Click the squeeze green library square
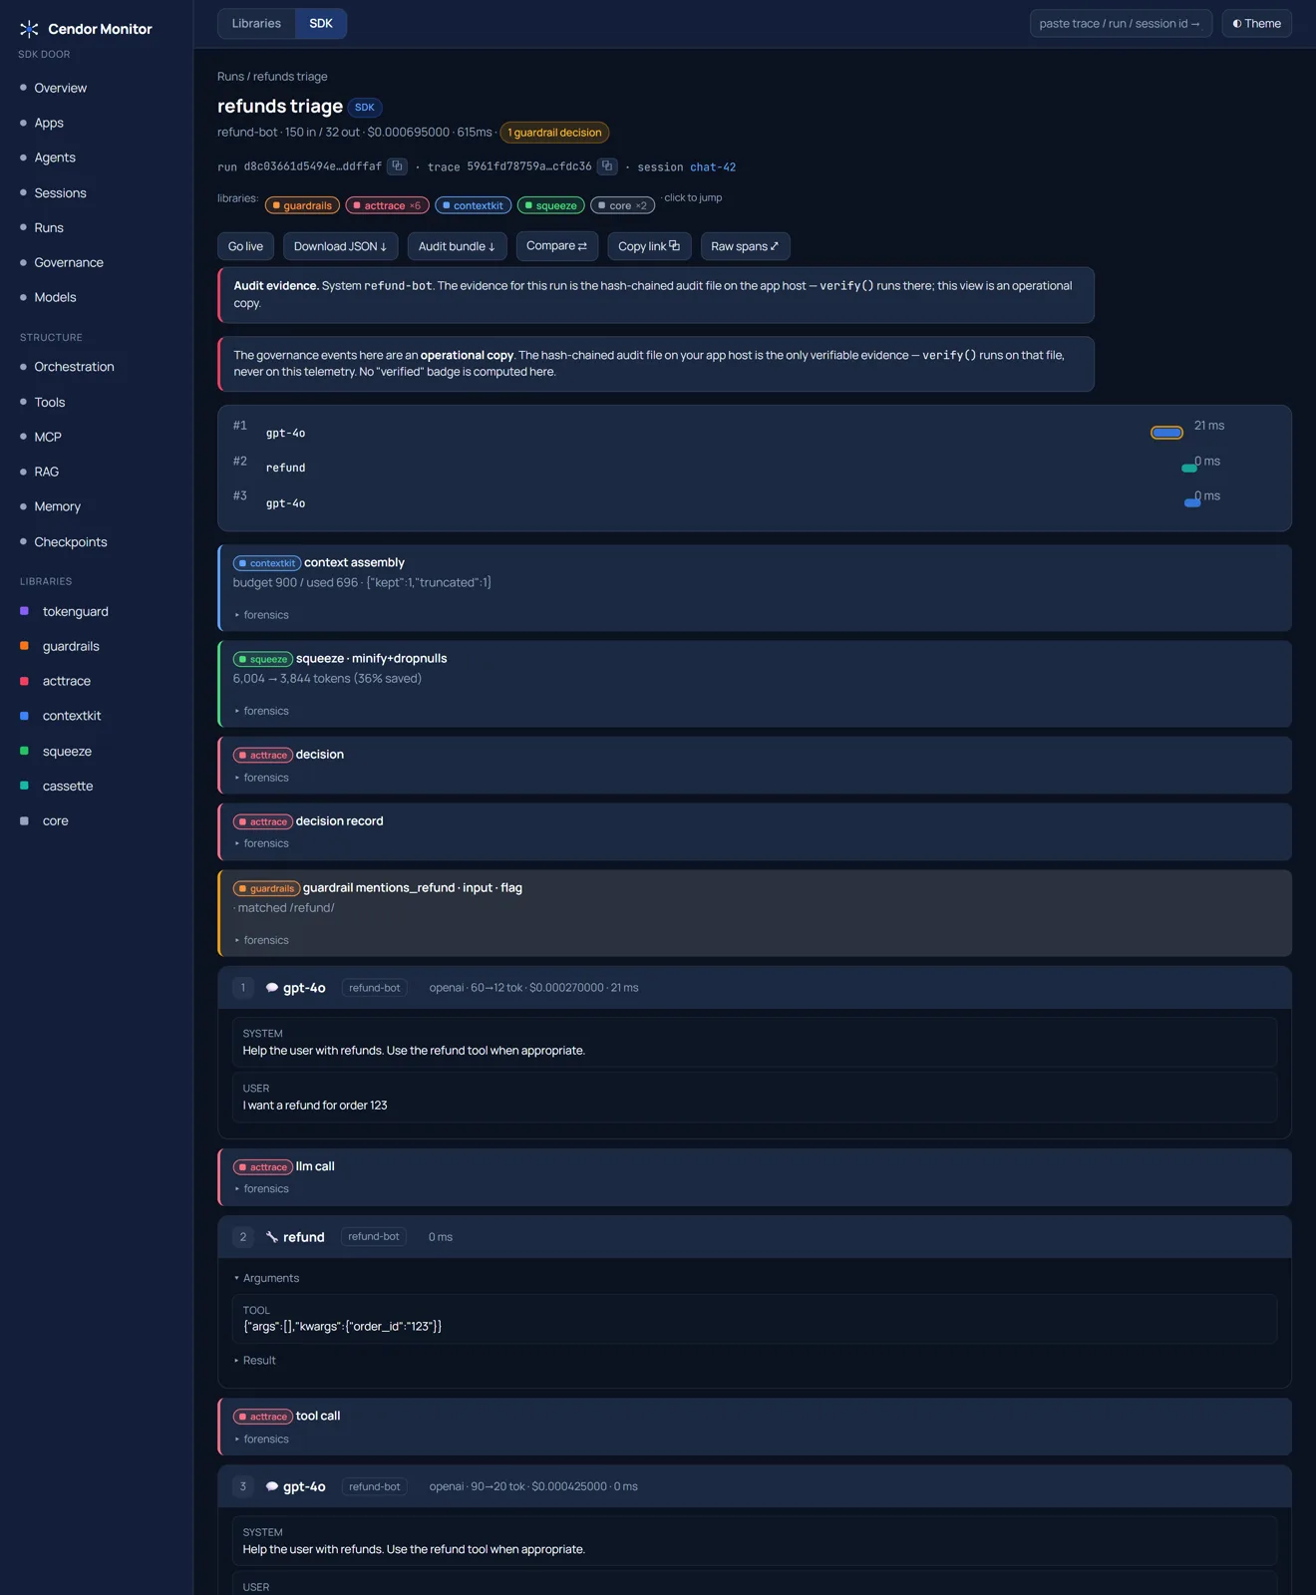The height and width of the screenshot is (1595, 1316). click(x=24, y=751)
